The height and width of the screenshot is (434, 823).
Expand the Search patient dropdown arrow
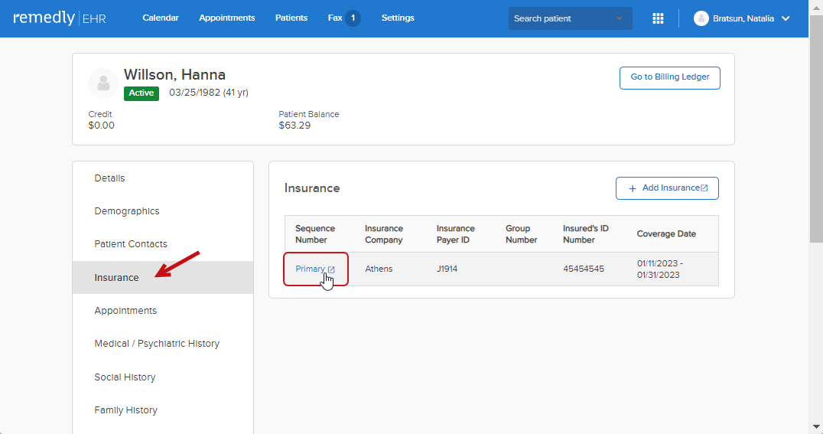click(x=619, y=18)
